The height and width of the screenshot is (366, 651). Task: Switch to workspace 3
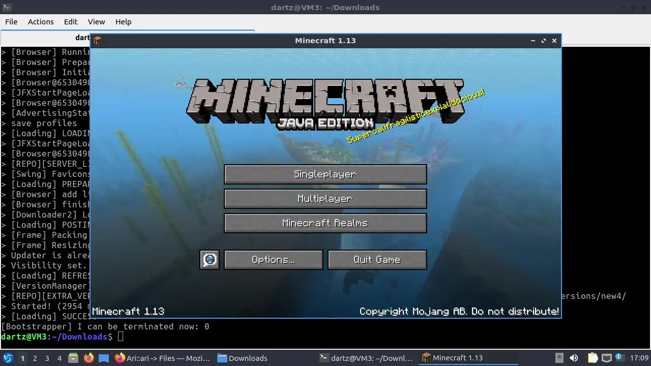click(47, 358)
